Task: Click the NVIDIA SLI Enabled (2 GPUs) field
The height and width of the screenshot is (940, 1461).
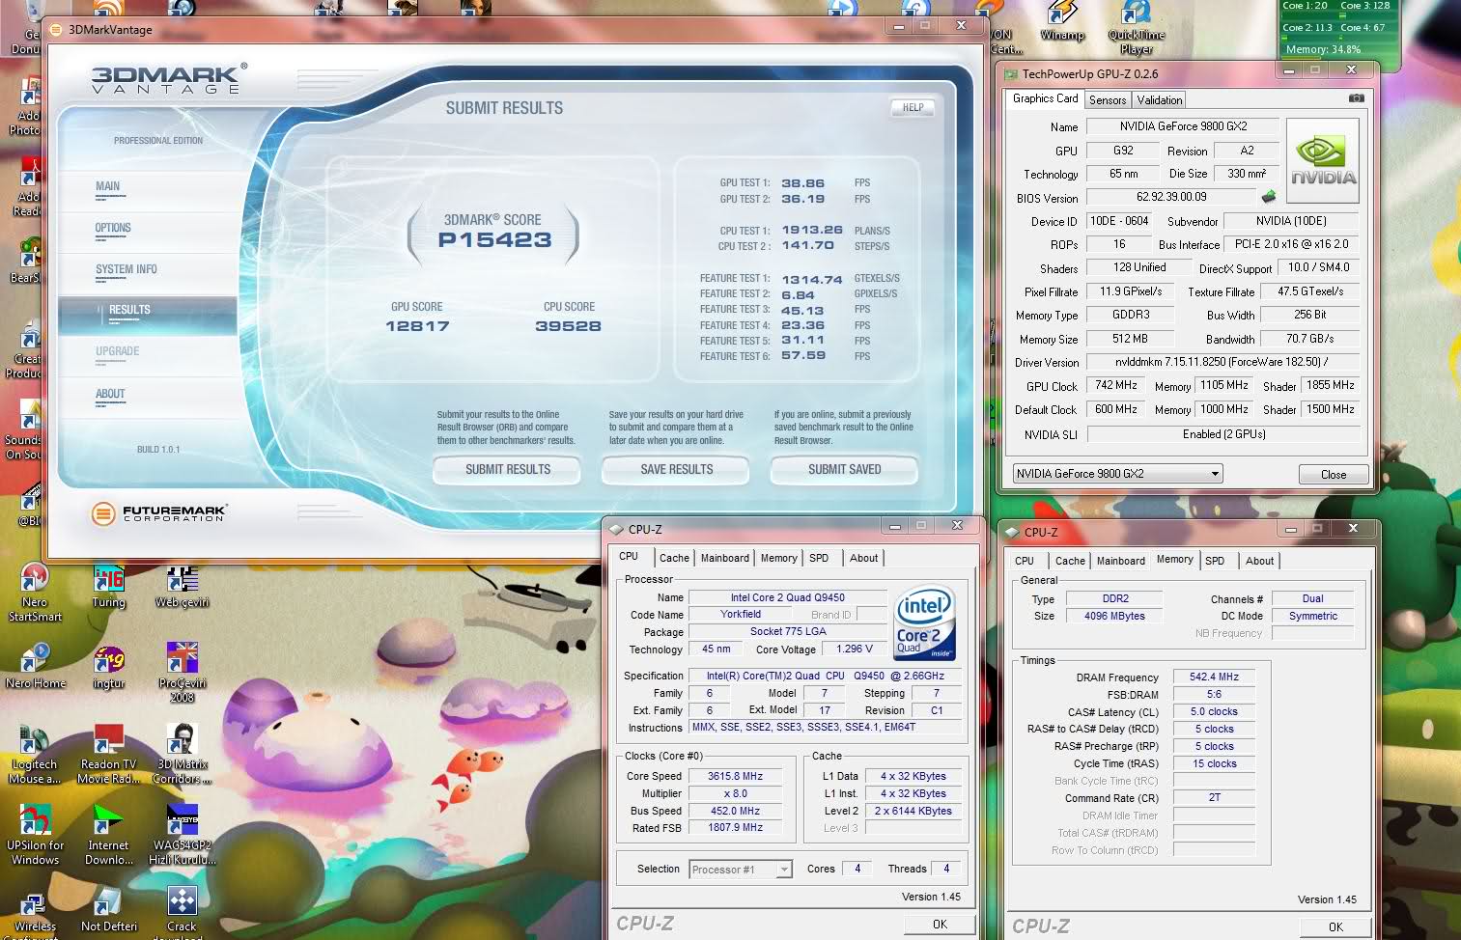Action: (1223, 434)
